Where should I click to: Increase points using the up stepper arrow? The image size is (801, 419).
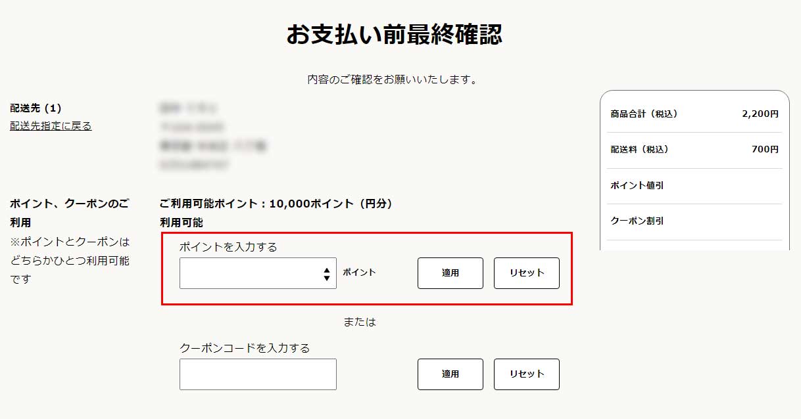pos(327,269)
